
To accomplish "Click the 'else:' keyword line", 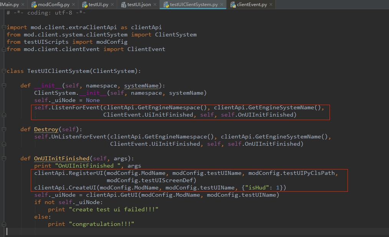I will coord(42,217).
